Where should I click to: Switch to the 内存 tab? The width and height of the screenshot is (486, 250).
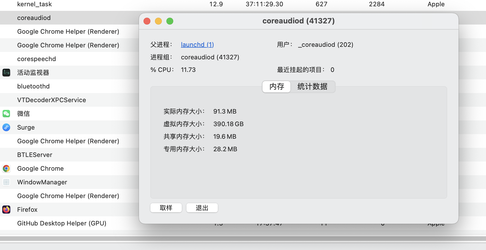click(x=276, y=86)
